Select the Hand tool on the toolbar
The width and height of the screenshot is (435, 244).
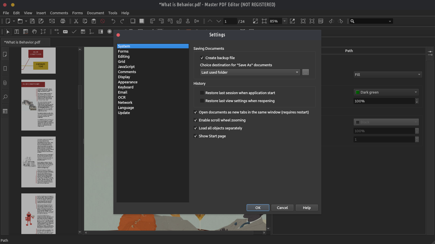click(34, 32)
